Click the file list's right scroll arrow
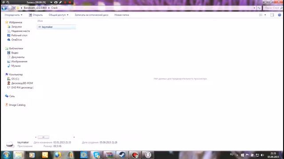This screenshot has width=284, height=159. [74, 137]
